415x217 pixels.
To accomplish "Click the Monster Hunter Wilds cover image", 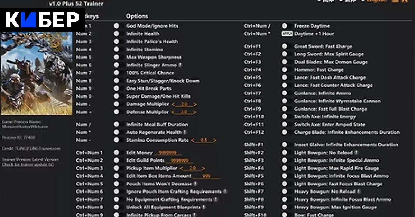I will pos(37,73).
